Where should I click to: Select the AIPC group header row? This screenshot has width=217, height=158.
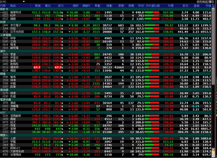(x=106, y=113)
